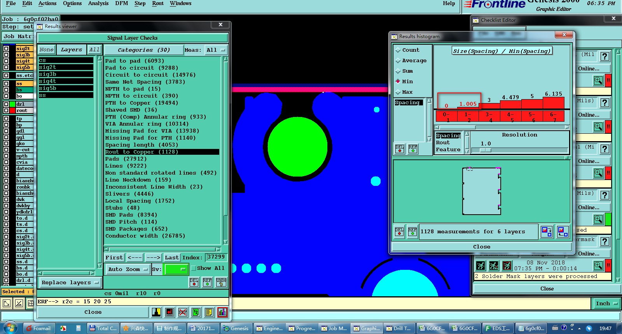Select Sum radio option in histogram
This screenshot has width=622, height=334.
pyautogui.click(x=398, y=71)
